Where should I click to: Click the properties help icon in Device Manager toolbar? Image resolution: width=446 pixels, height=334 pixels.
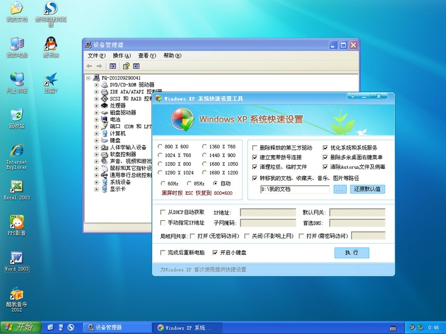pyautogui.click(x=126, y=66)
